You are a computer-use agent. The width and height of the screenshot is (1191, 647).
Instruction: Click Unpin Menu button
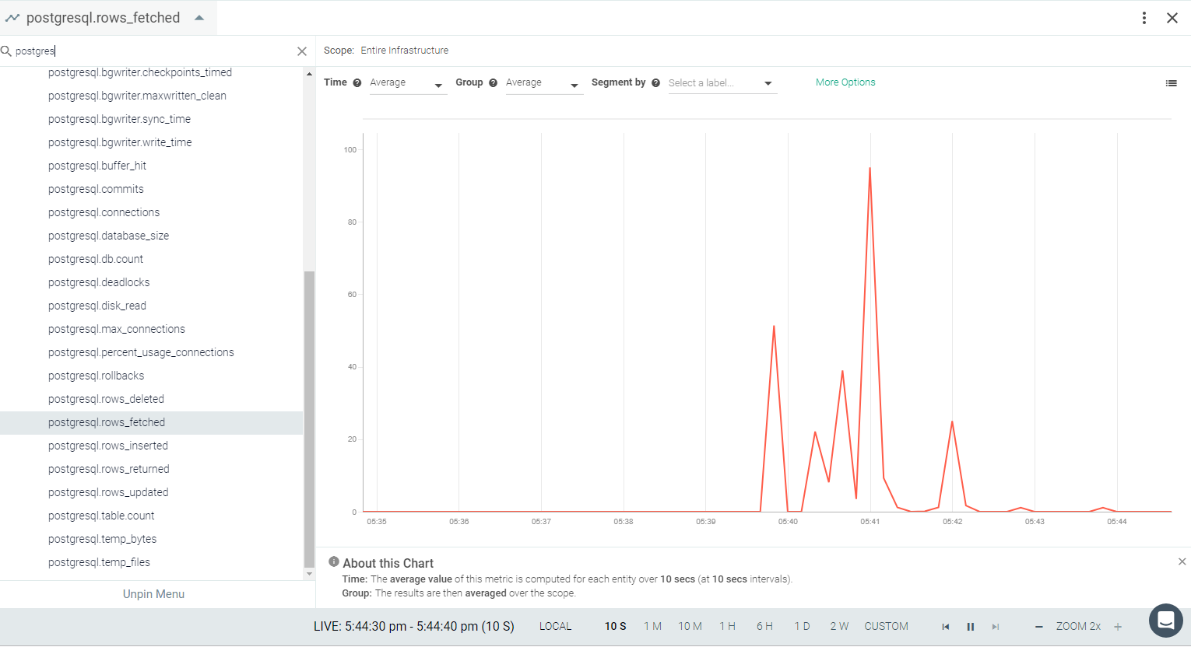[x=153, y=594]
